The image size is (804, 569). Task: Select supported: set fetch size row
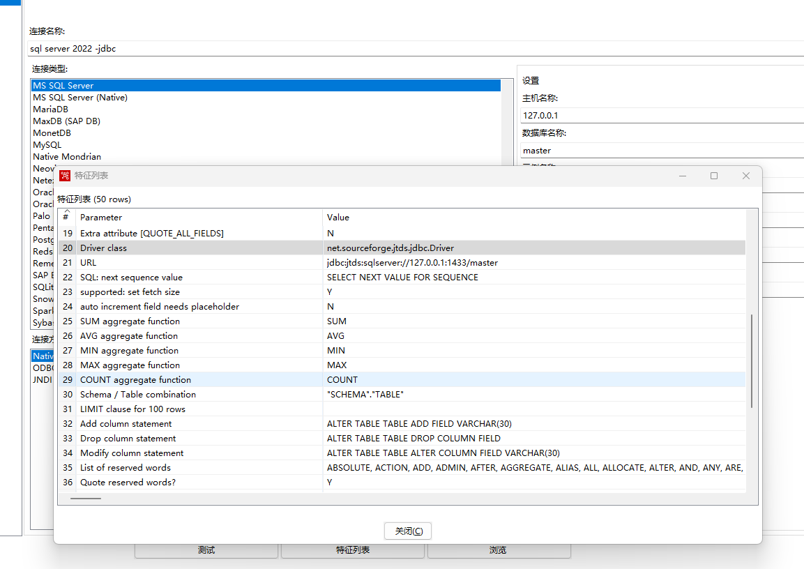click(x=402, y=291)
